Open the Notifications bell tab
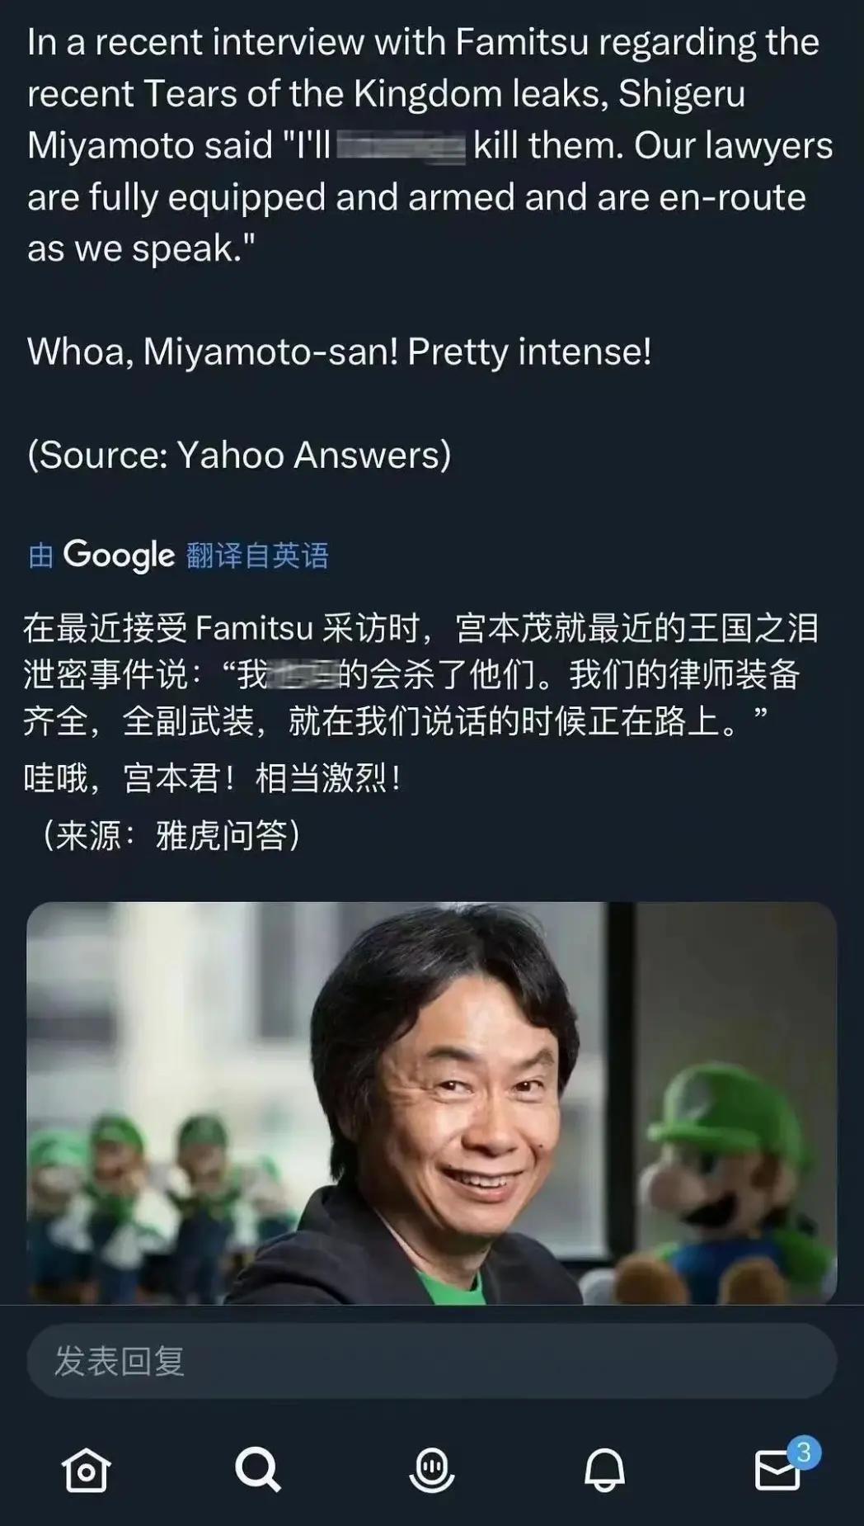 tap(604, 1470)
